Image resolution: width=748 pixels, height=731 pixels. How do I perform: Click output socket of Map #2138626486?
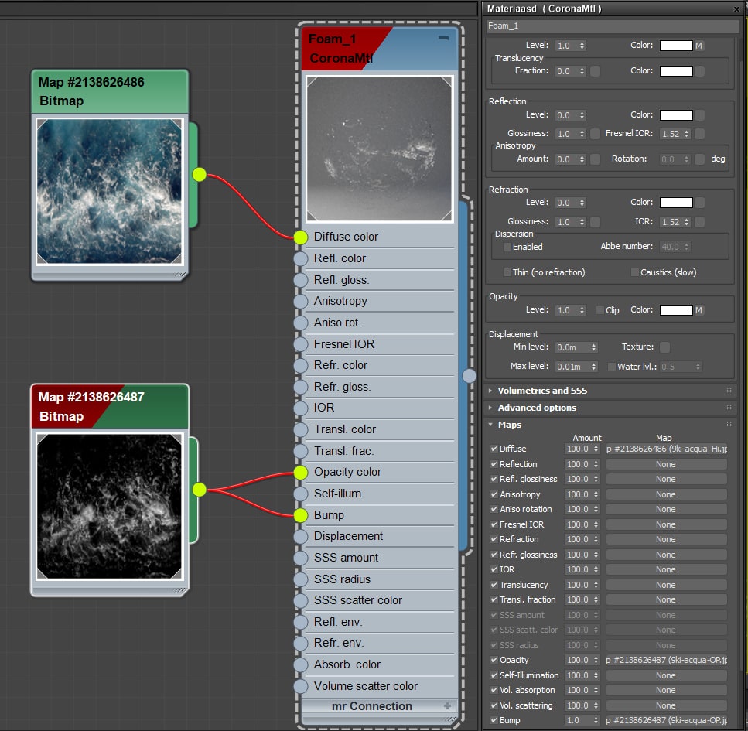point(200,175)
